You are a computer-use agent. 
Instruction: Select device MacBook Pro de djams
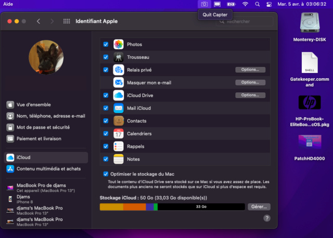click(46, 188)
